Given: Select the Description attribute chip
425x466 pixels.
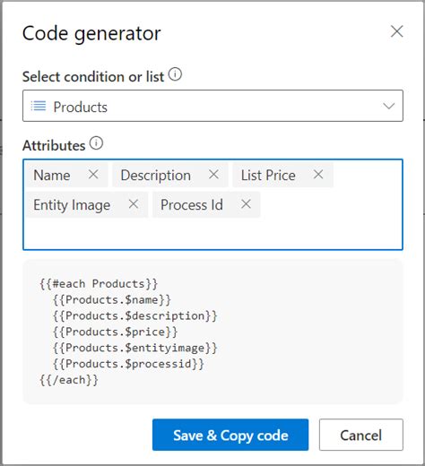Looking at the screenshot, I should click(155, 175).
